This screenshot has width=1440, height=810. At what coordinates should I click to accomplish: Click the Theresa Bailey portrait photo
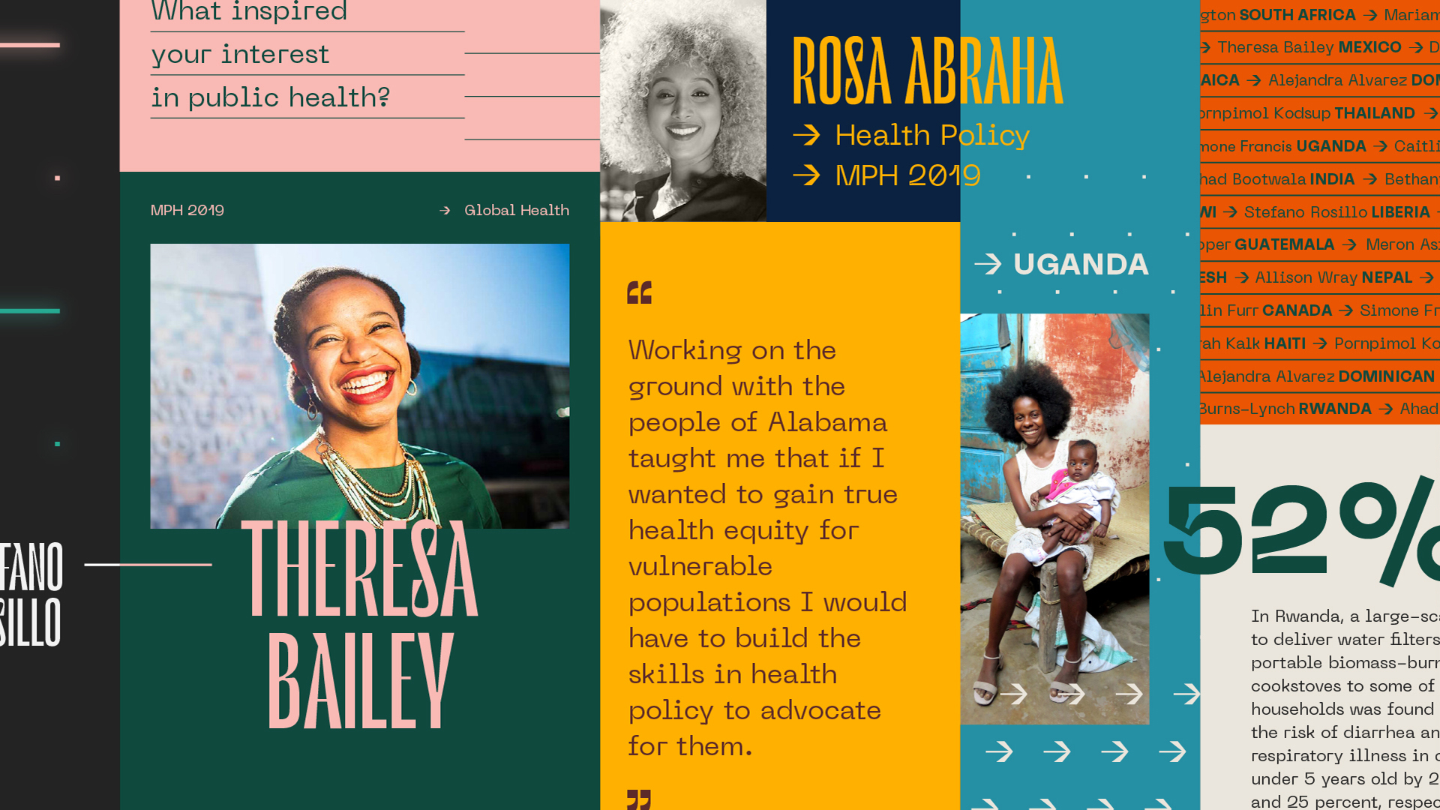(x=360, y=386)
